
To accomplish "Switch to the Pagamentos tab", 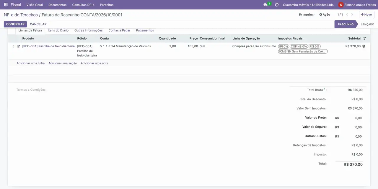I will 145,30.
